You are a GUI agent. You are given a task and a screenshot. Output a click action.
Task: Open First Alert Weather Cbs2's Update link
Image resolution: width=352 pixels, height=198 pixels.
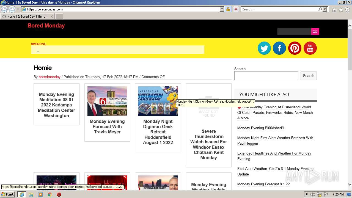click(275, 171)
